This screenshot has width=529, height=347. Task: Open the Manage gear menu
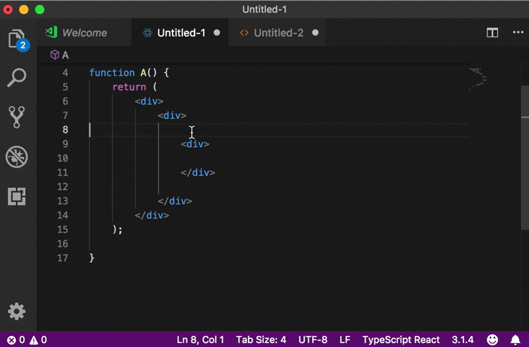[17, 311]
